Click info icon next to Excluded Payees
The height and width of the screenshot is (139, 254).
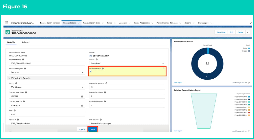pos(105,102)
